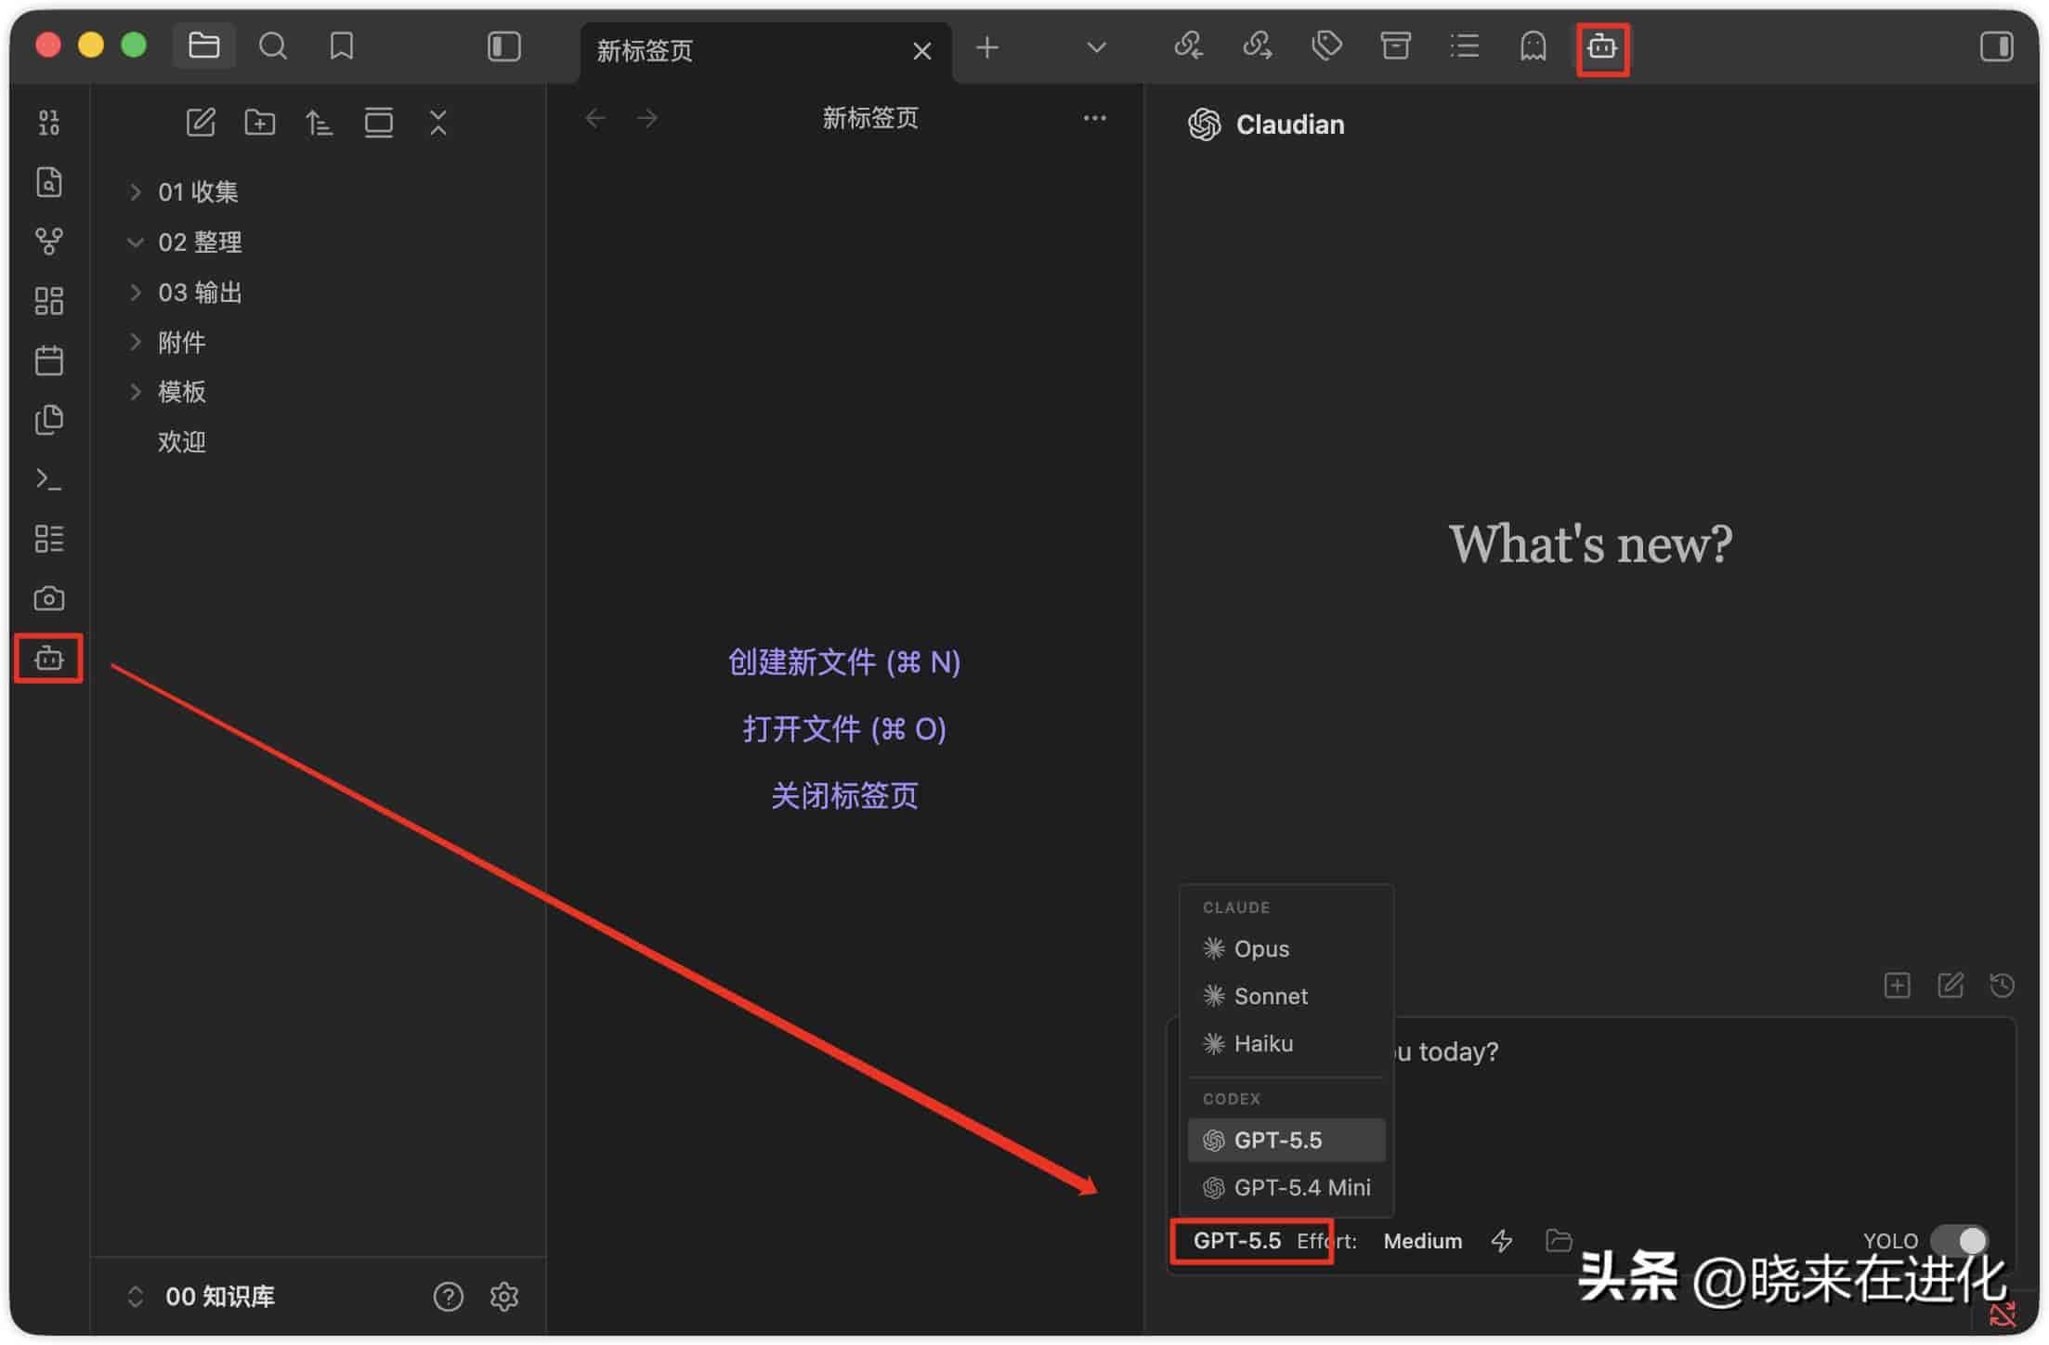Open the archive box panel icon

pos(1395,46)
